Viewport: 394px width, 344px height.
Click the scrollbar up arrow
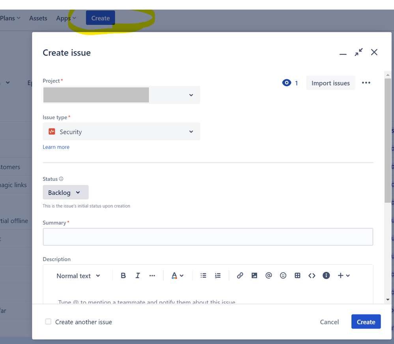click(x=388, y=75)
